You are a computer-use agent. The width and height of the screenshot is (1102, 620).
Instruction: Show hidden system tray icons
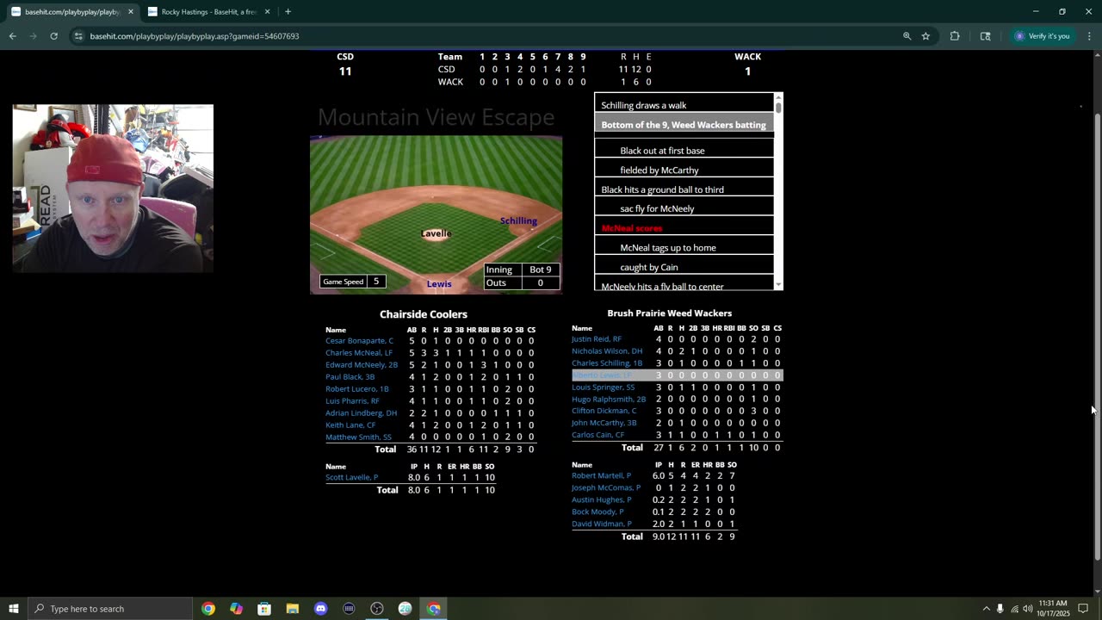[x=986, y=609]
